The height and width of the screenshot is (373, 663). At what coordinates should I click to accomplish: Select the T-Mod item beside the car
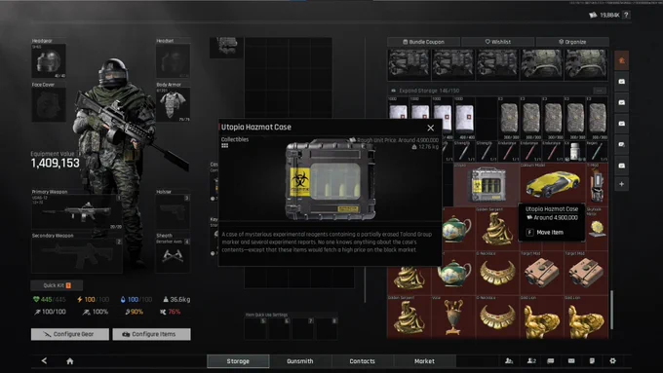coord(597,184)
